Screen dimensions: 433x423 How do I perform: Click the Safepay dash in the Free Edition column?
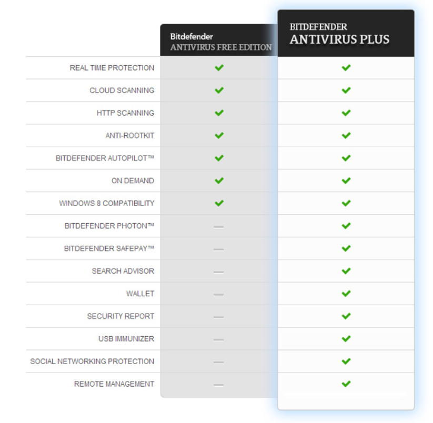tap(218, 249)
